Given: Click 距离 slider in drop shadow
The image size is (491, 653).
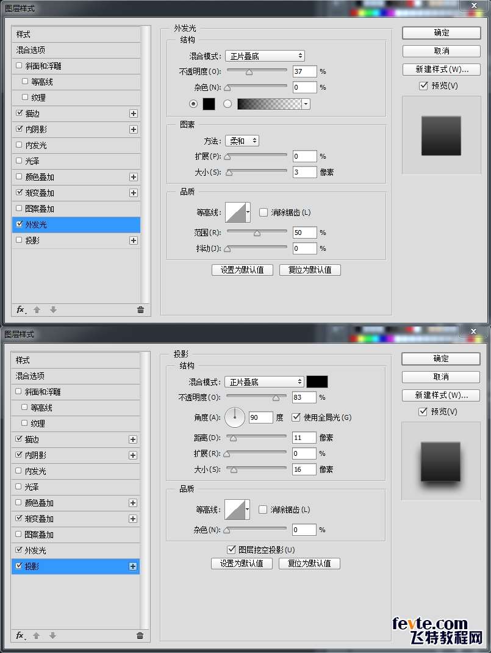Looking at the screenshot, I should (x=256, y=438).
